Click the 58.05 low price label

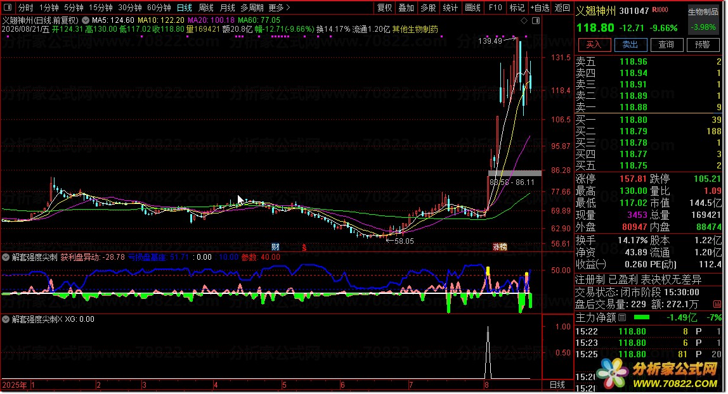coord(404,241)
